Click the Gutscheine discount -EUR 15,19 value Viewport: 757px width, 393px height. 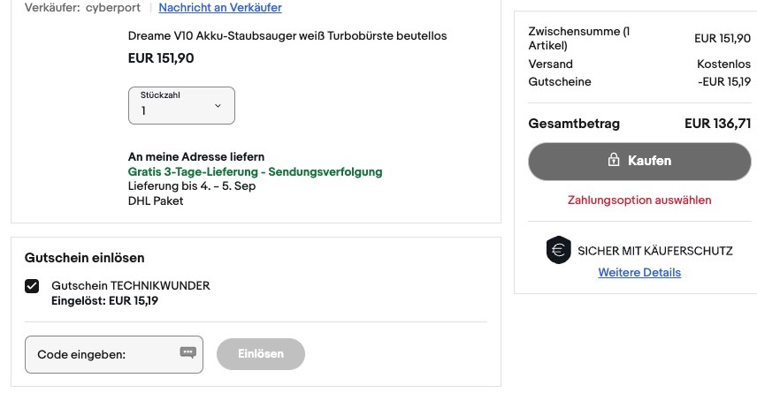pos(723,82)
